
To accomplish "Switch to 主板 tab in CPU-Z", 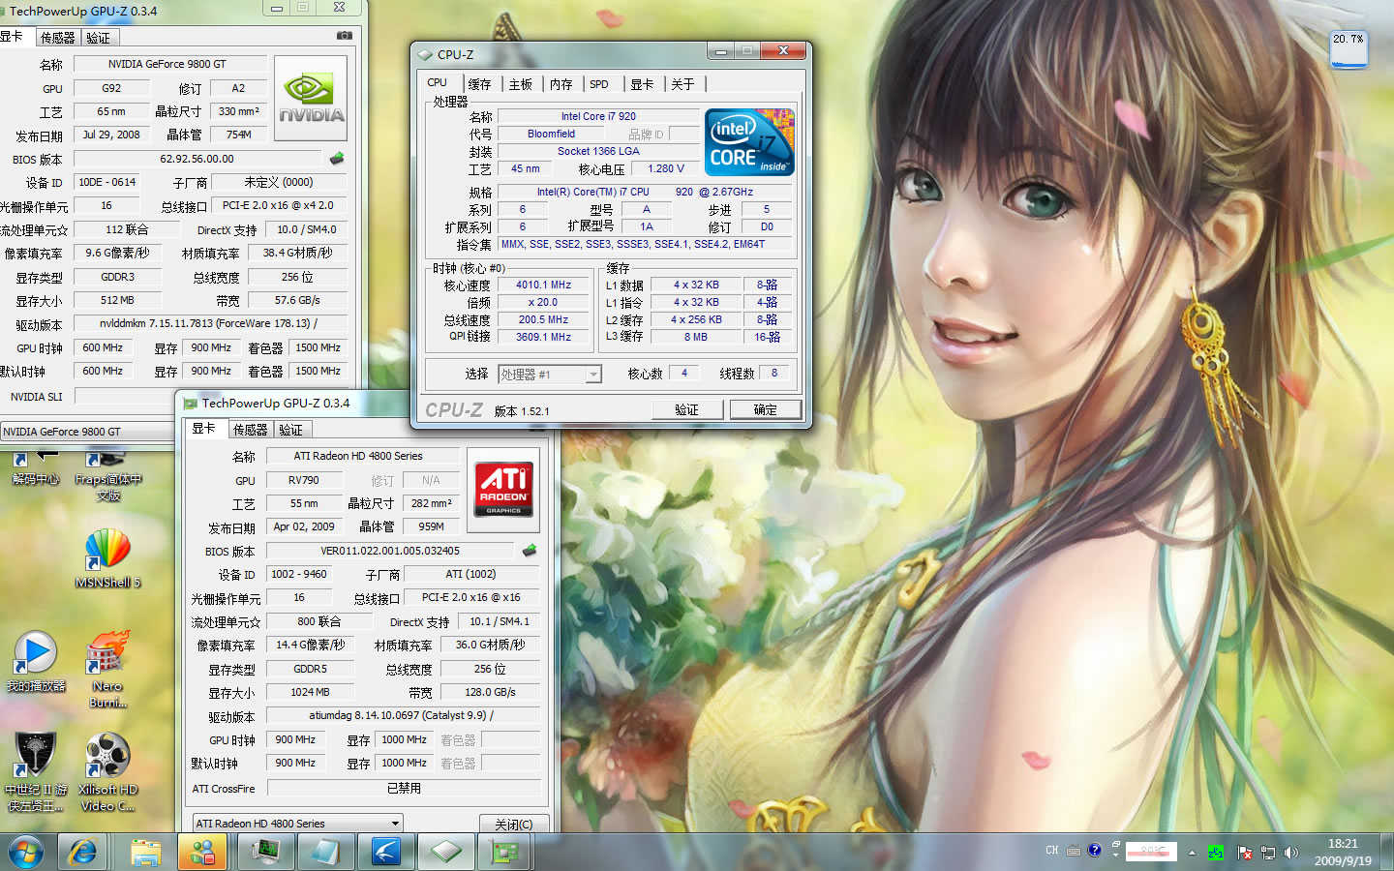I will click(521, 84).
